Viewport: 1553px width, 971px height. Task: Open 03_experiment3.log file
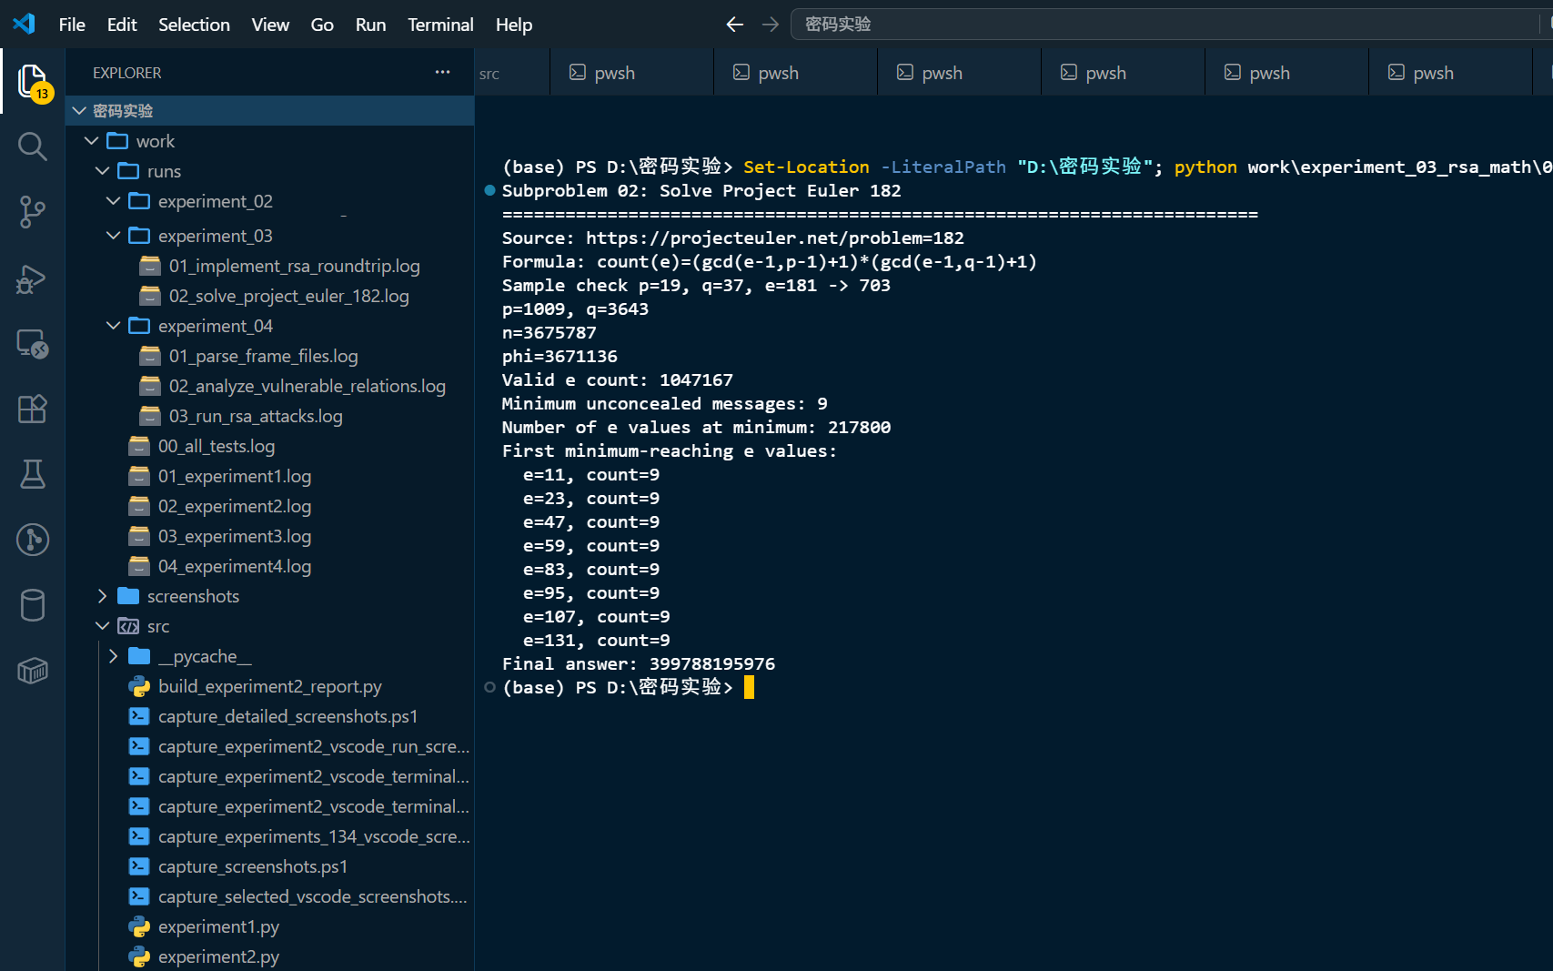click(234, 536)
